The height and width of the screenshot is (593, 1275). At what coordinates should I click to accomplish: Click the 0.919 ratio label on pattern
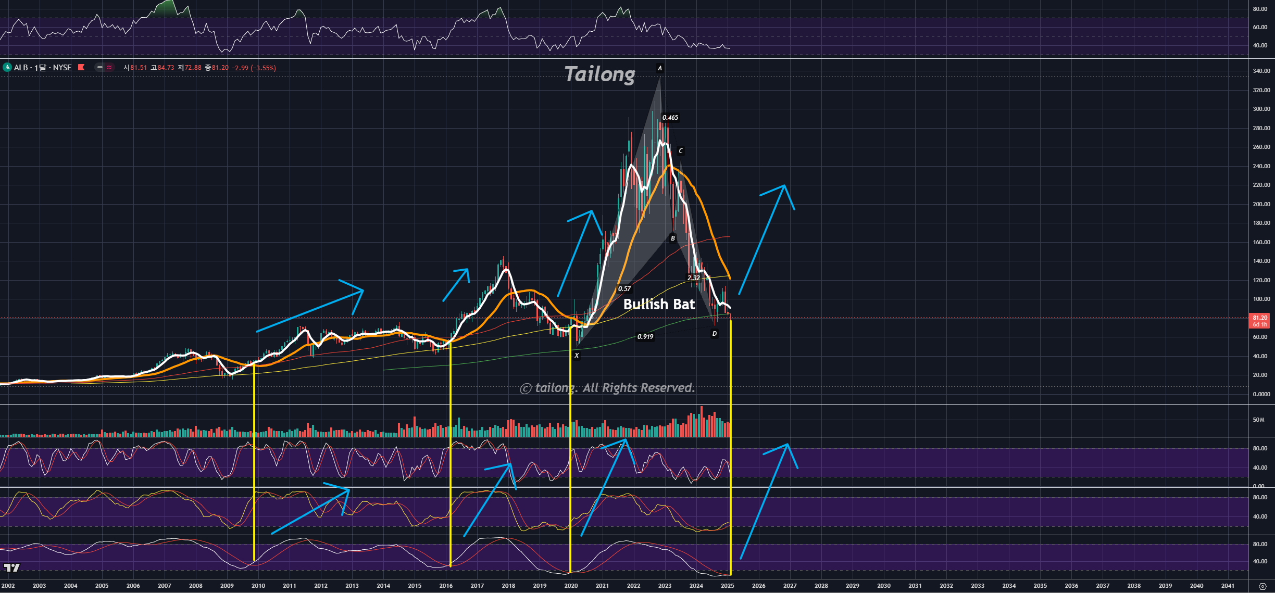click(645, 337)
